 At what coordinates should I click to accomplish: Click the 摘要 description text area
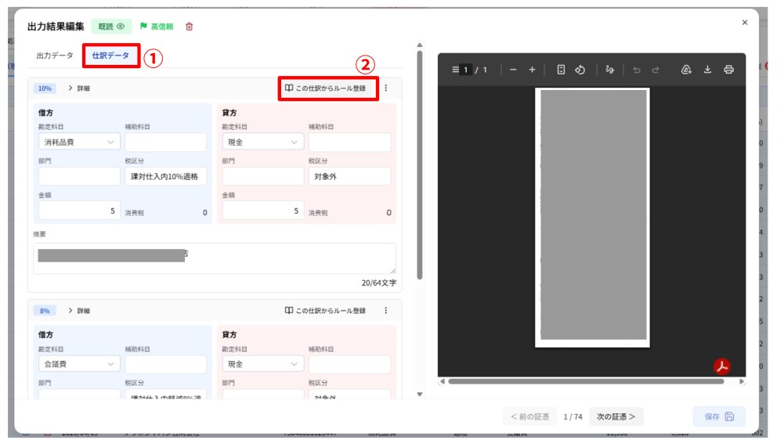[x=215, y=258]
